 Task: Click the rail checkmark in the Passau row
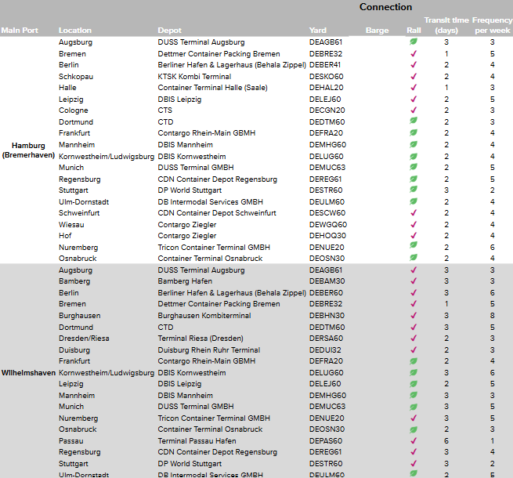pyautogui.click(x=414, y=441)
